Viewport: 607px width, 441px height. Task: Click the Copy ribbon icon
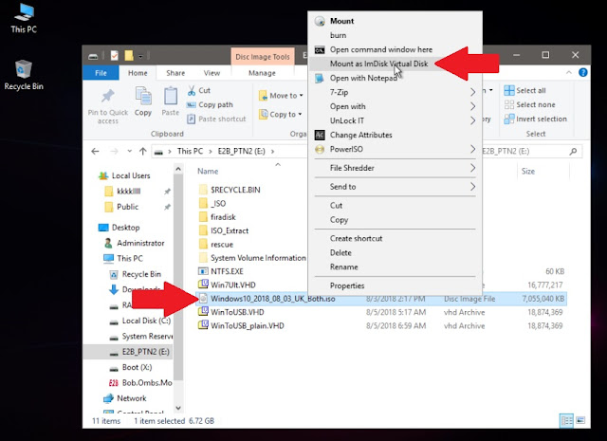point(143,101)
